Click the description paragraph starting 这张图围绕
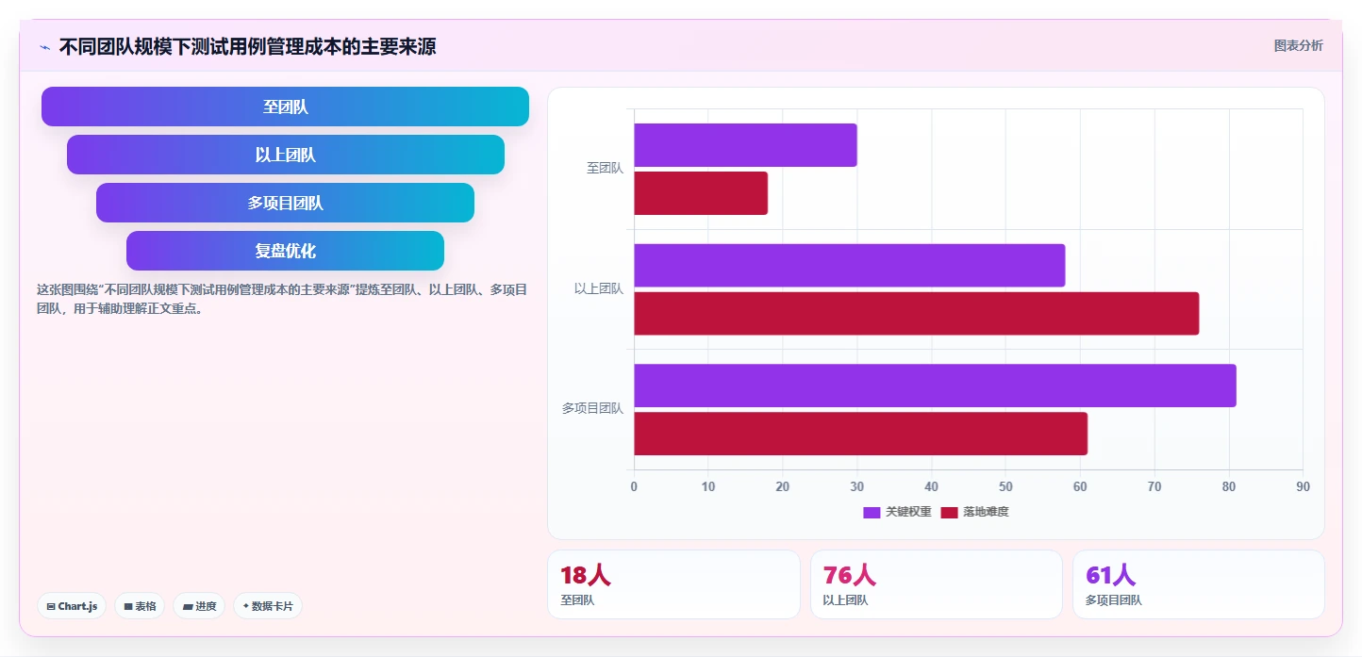Image resolution: width=1362 pixels, height=657 pixels. coord(282,299)
